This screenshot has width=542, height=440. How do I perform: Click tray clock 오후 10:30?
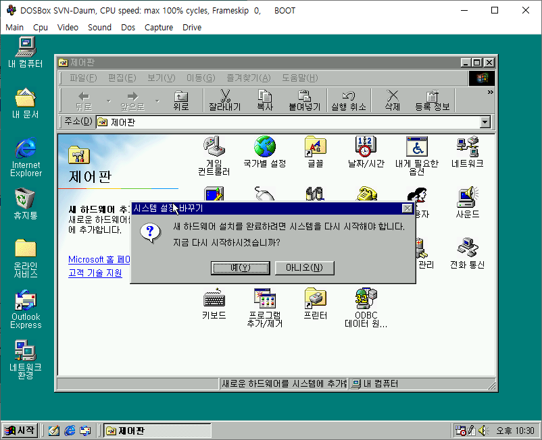pyautogui.click(x=515, y=431)
